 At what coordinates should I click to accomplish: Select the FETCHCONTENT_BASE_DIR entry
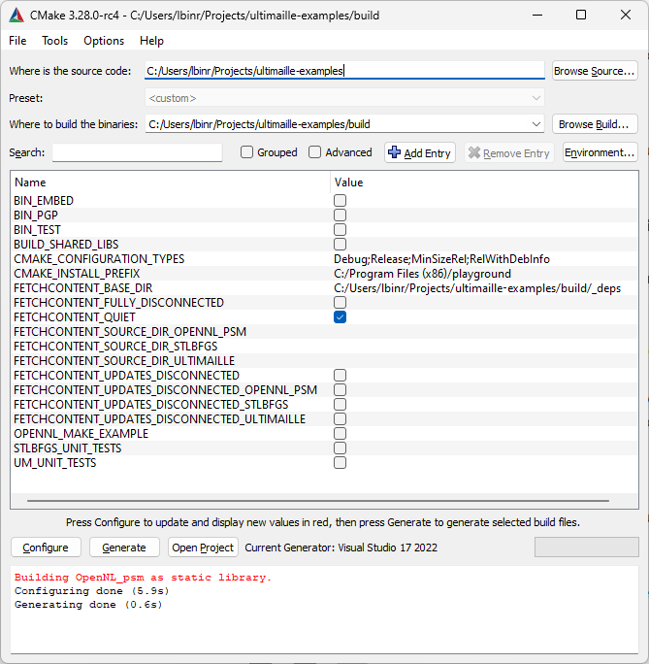(x=324, y=288)
